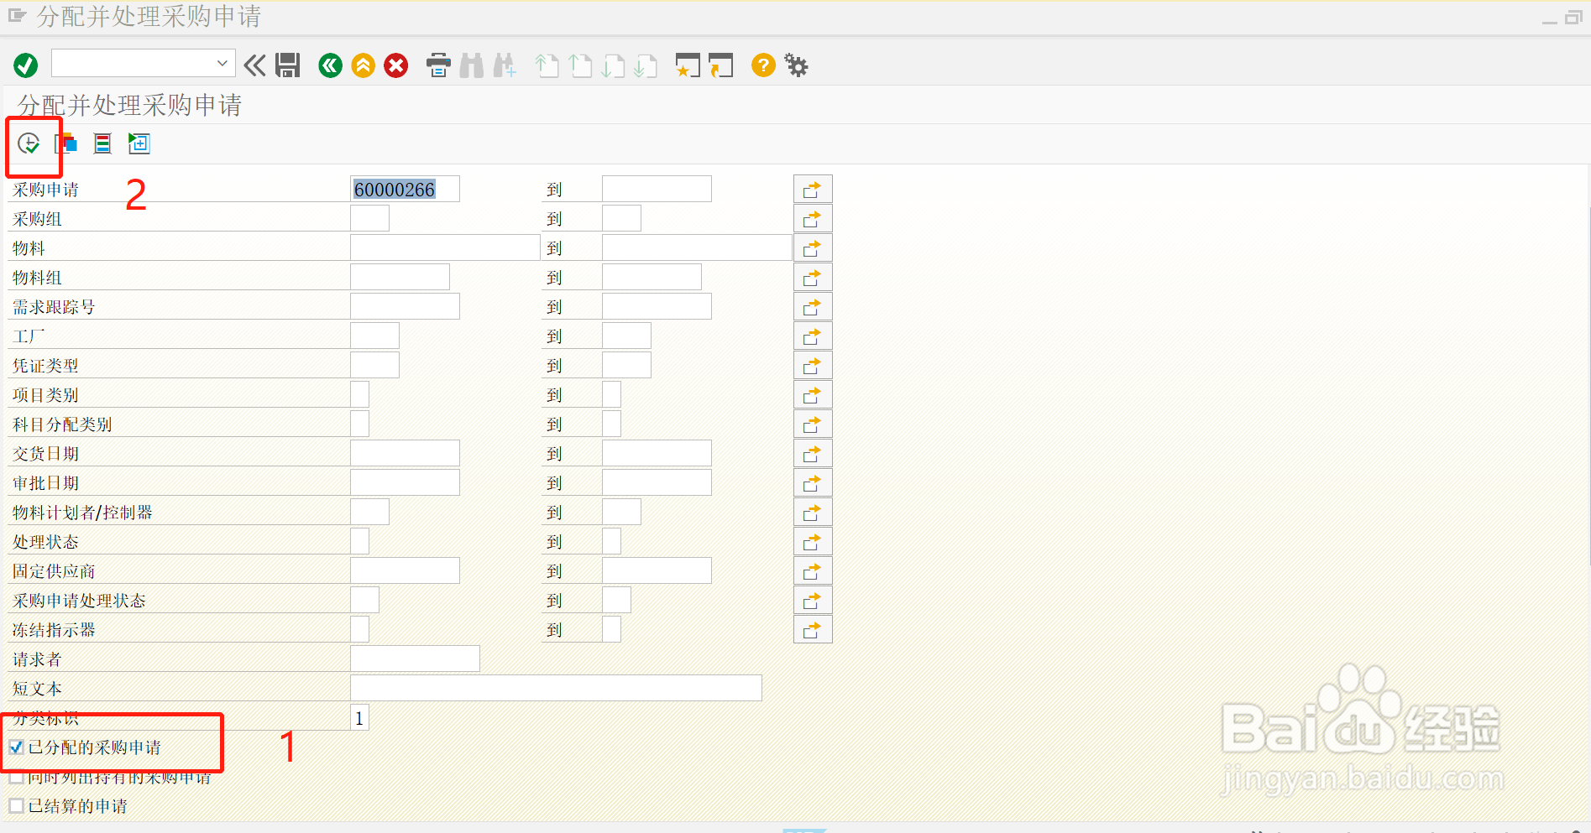
Task: Click the green checkmark Enter icon
Action: (x=26, y=65)
